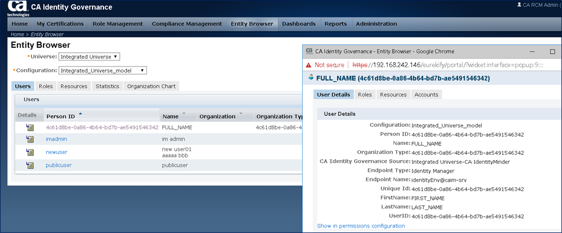The height and width of the screenshot is (233, 562).
Task: Click the Person ID column header
Action: point(60,116)
